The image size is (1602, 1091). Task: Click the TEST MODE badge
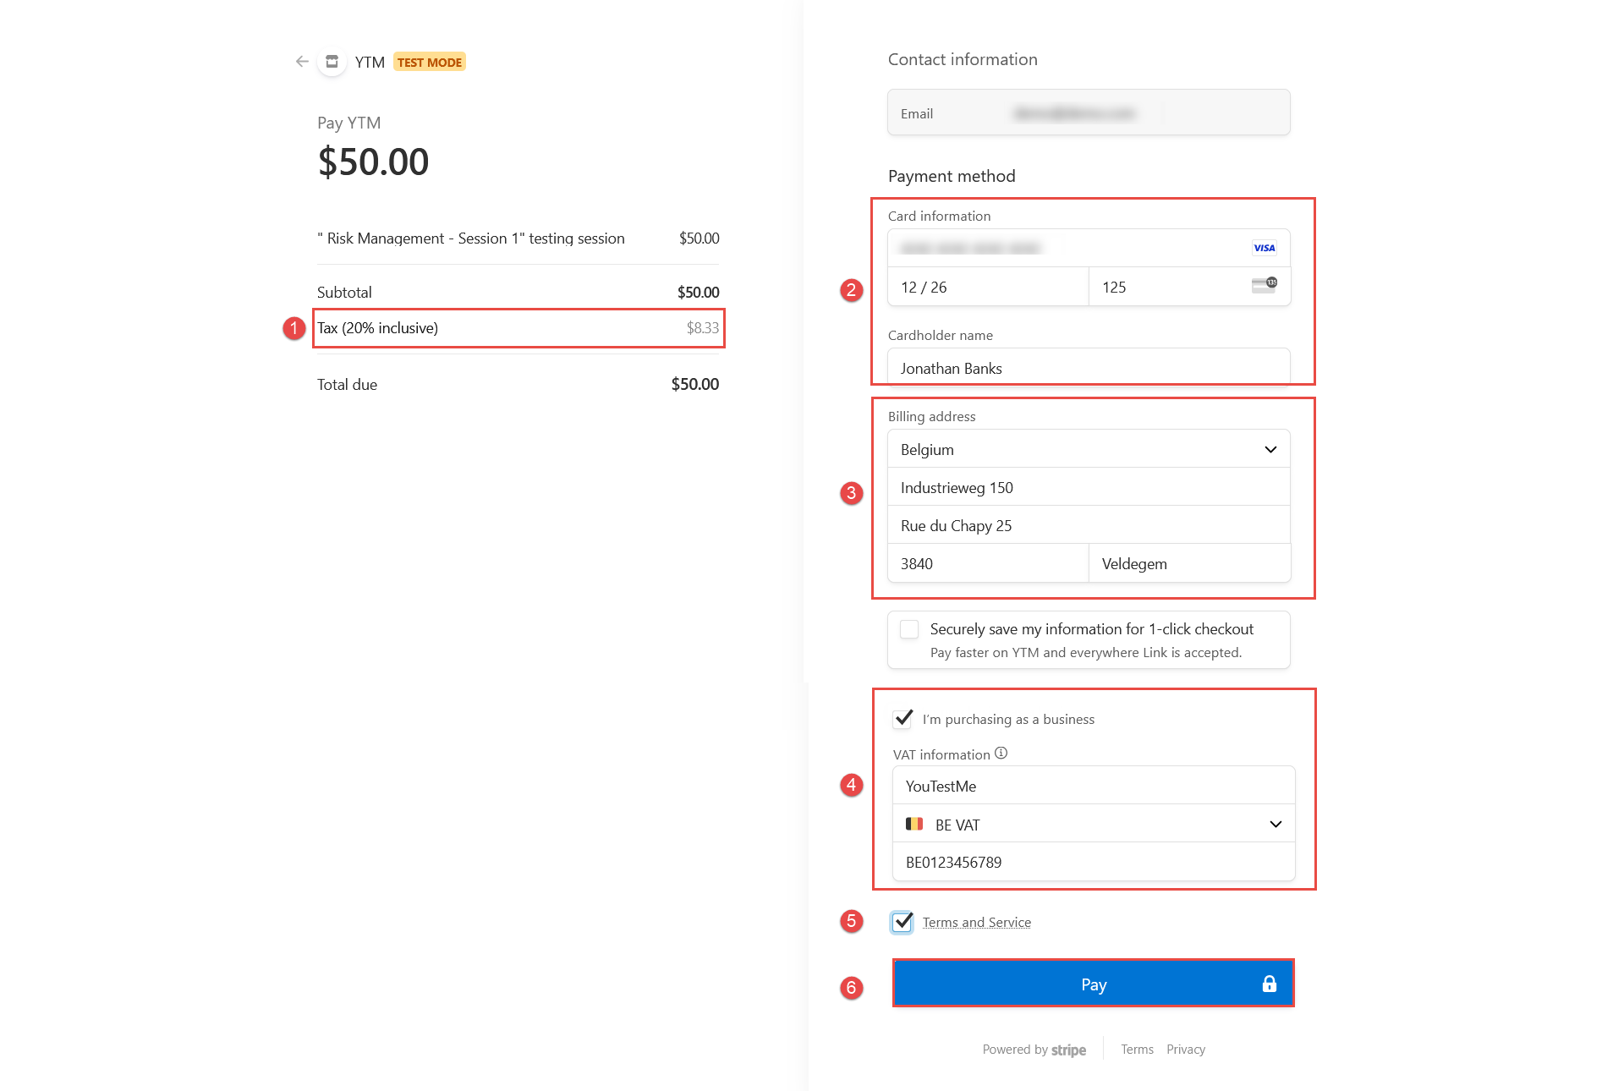(x=430, y=62)
